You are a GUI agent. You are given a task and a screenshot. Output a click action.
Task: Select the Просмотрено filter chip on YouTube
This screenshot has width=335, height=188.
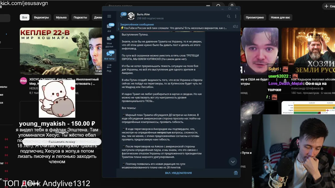(x=255, y=17)
